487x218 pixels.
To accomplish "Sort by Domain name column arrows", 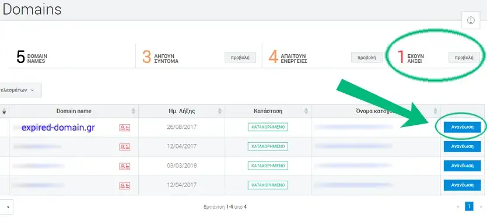I will tap(134, 111).
